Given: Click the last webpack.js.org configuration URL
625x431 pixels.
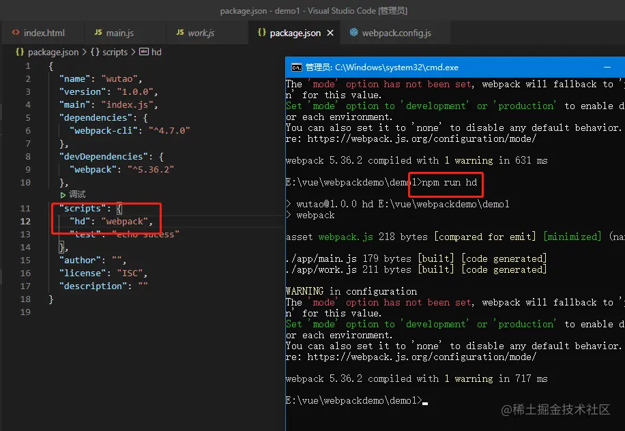Looking at the screenshot, I should 422,357.
